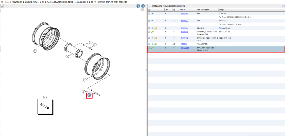Select usage text 'WH18Ax42'
This screenshot has width=285, height=136.
(x=223, y=21)
